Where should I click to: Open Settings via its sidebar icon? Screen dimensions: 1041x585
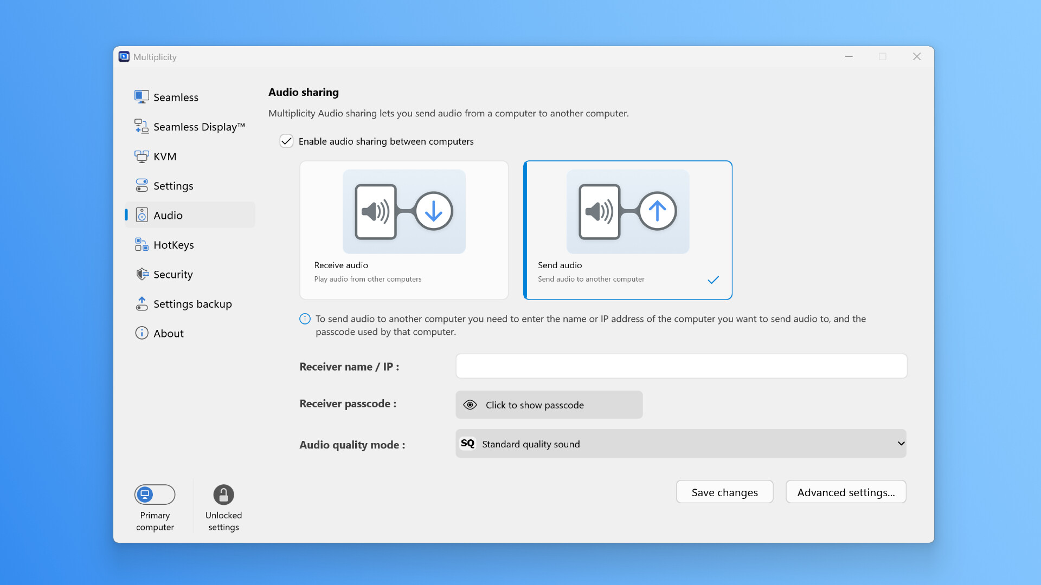(142, 185)
